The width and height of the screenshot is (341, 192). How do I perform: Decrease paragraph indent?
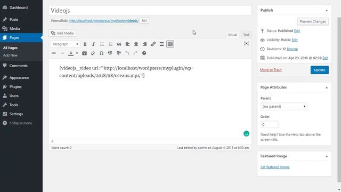tap(110, 53)
